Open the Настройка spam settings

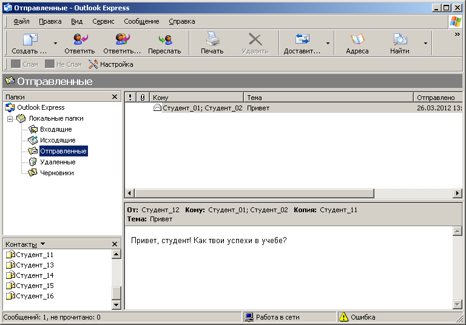point(111,64)
